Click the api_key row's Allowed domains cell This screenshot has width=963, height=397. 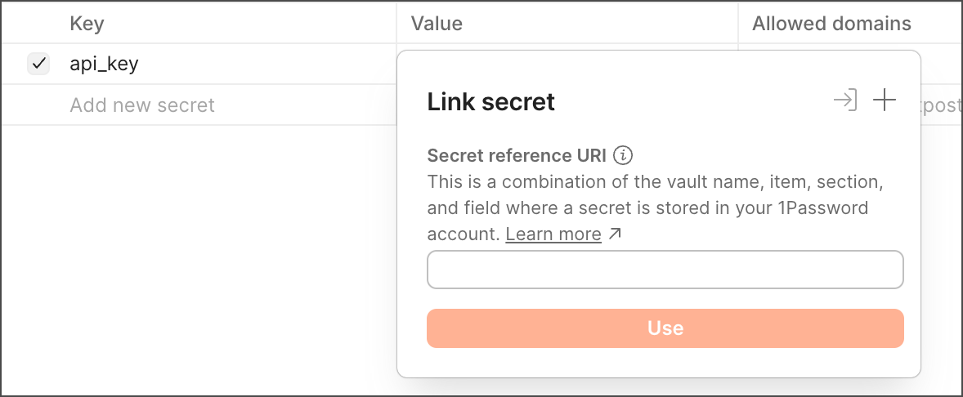tap(942, 64)
